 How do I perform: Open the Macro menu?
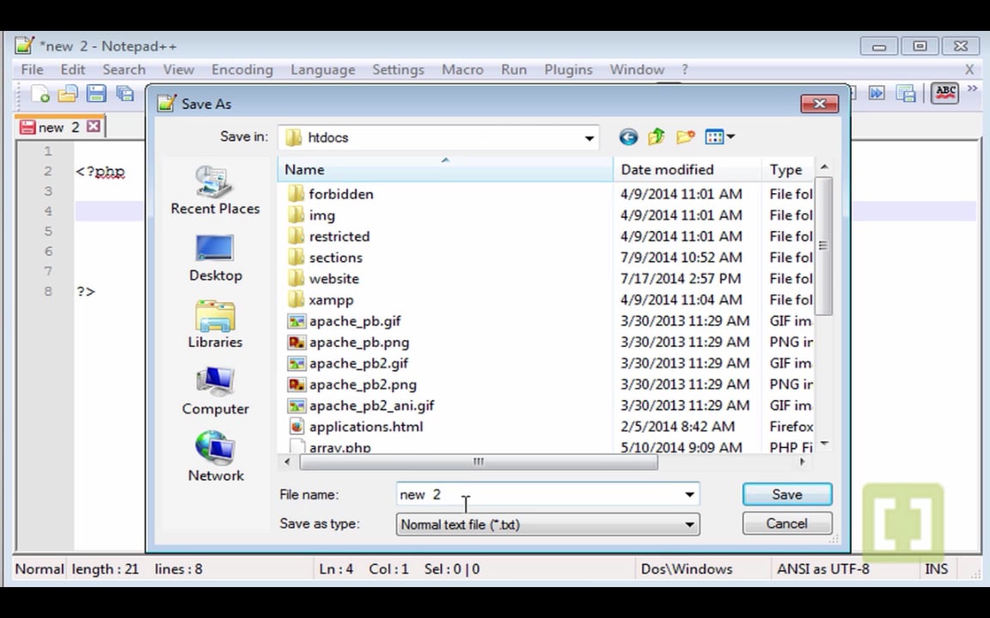[462, 70]
